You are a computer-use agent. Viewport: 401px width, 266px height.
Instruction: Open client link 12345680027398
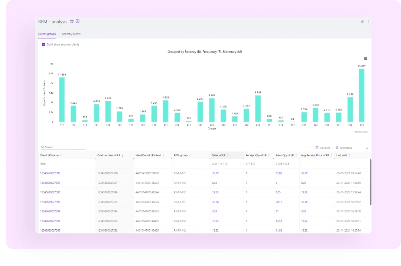click(50, 173)
